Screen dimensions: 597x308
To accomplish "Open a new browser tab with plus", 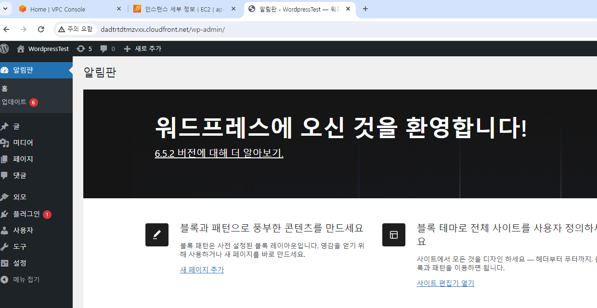I will 365,9.
